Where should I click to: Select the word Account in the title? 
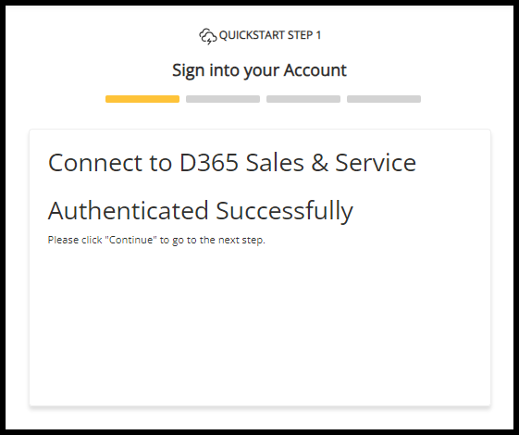(x=315, y=70)
